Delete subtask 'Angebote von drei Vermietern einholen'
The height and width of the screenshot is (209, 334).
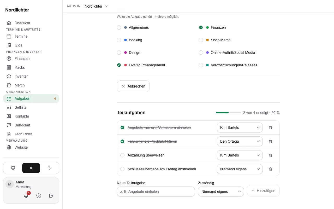click(271, 127)
